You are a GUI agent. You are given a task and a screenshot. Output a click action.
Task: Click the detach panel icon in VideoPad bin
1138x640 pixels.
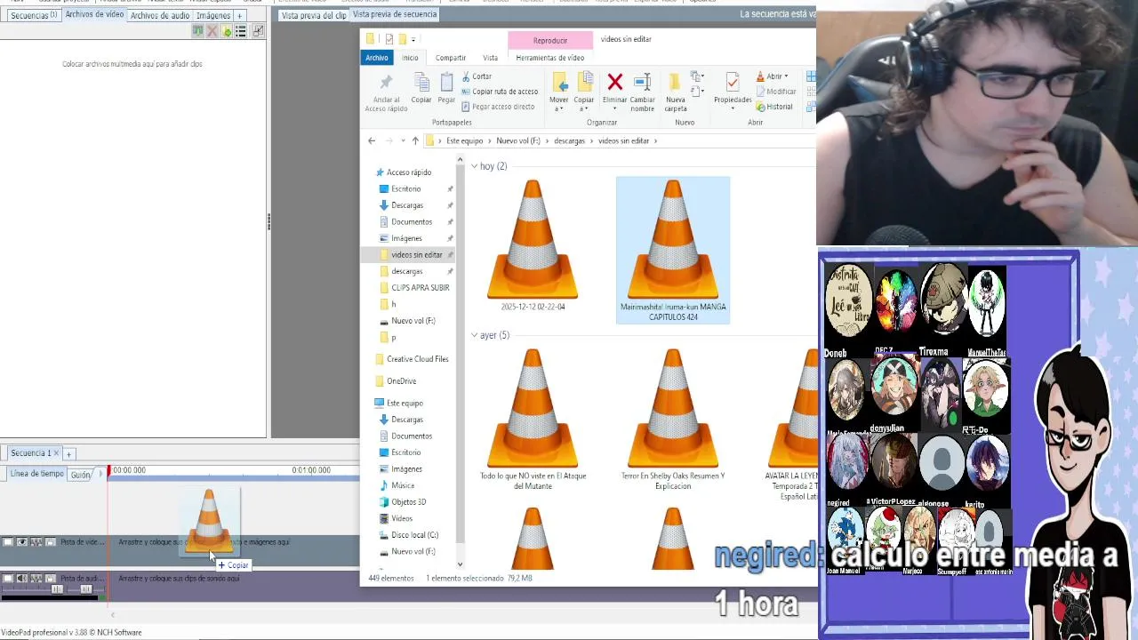point(258,31)
